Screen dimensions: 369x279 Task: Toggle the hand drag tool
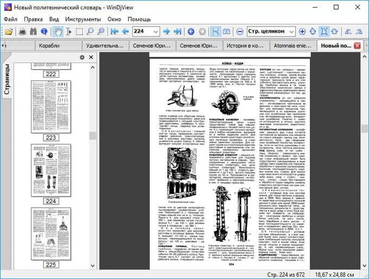(x=58, y=32)
